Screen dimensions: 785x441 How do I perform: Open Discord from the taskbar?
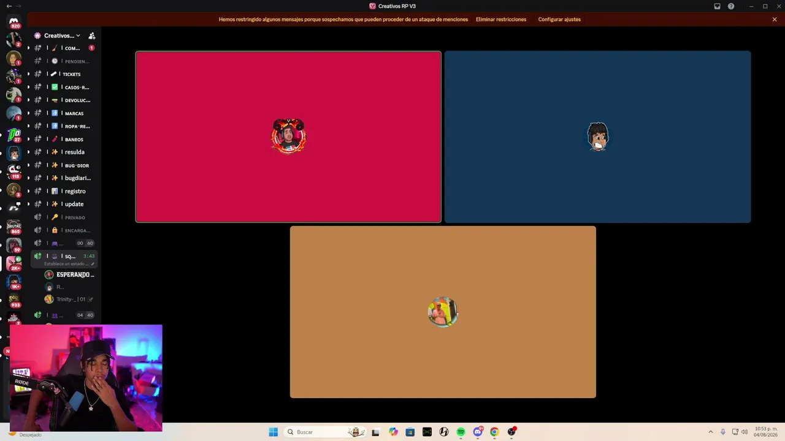click(478, 432)
